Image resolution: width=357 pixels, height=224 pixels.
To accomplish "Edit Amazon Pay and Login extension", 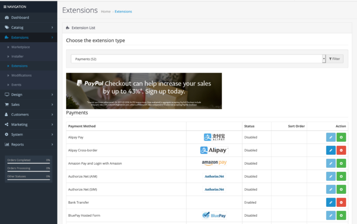I will tap(331, 163).
